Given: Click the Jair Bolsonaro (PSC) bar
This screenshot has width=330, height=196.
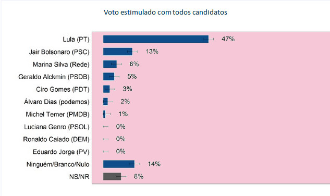Looking at the screenshot, I should 118,52.
